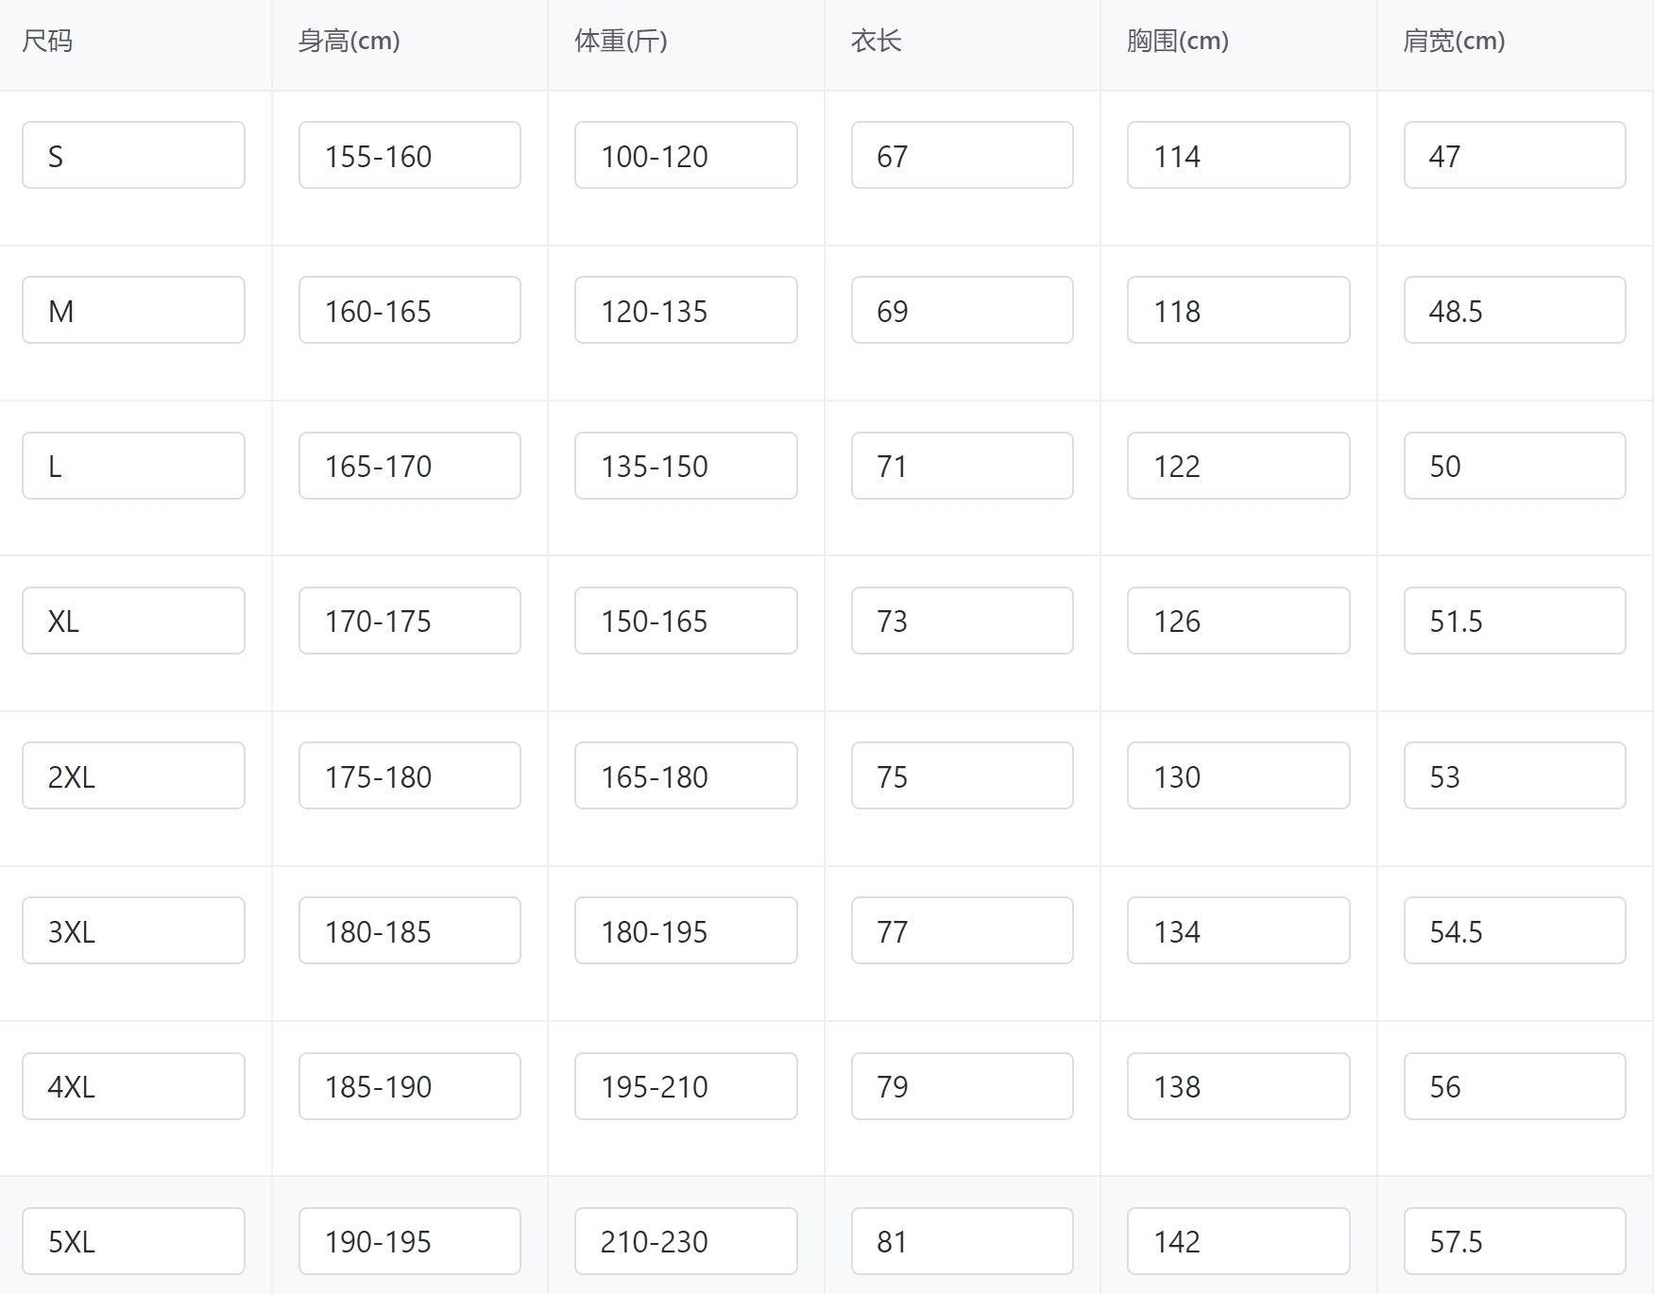
Task: Click the weight field showing 120-135
Action: [685, 310]
